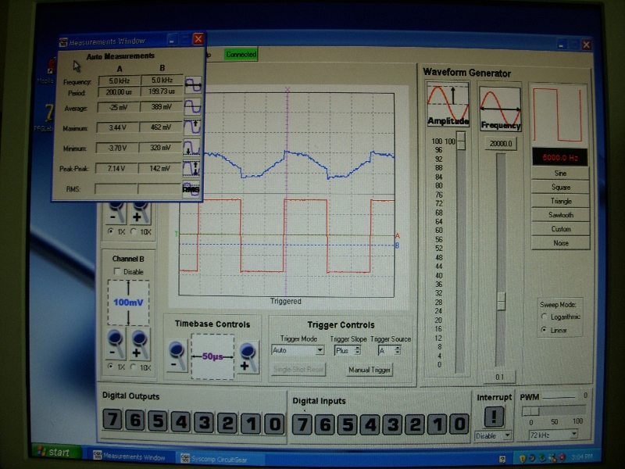
Task: Select Triangle waveform
Action: 561,201
